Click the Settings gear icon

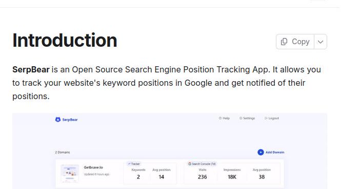[241, 118]
